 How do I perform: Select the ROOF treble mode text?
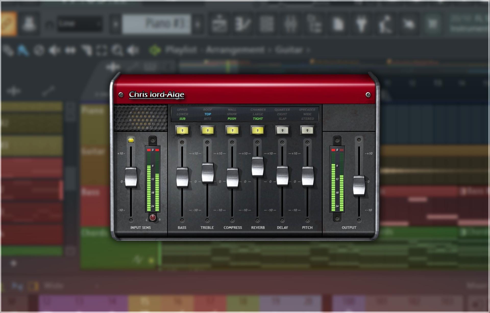207,109
